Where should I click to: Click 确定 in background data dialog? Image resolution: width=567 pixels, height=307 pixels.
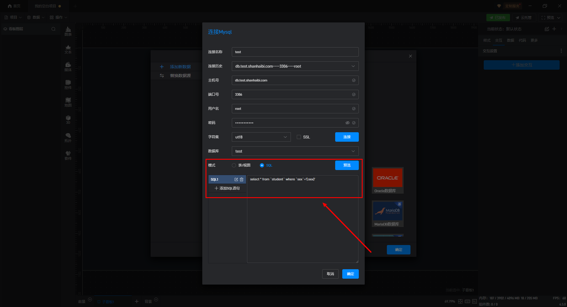pos(399,250)
